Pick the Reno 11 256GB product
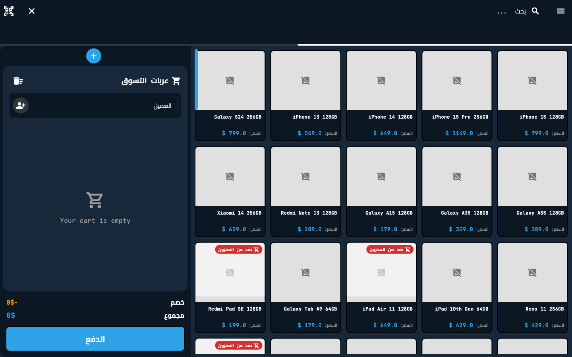Screen dimensions: 572x357 coord(532,288)
